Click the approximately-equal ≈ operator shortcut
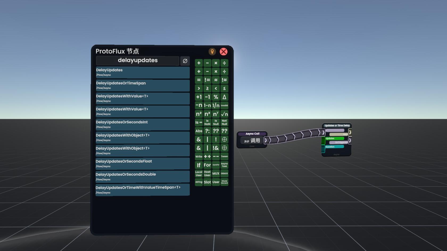The image size is (447, 251). pos(216,80)
